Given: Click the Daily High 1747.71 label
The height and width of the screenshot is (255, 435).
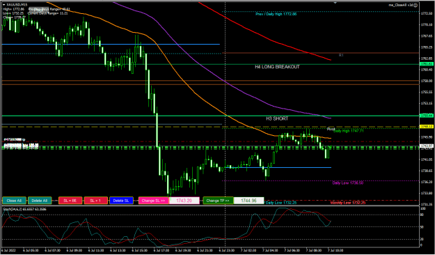Looking at the screenshot, I should 349,131.
